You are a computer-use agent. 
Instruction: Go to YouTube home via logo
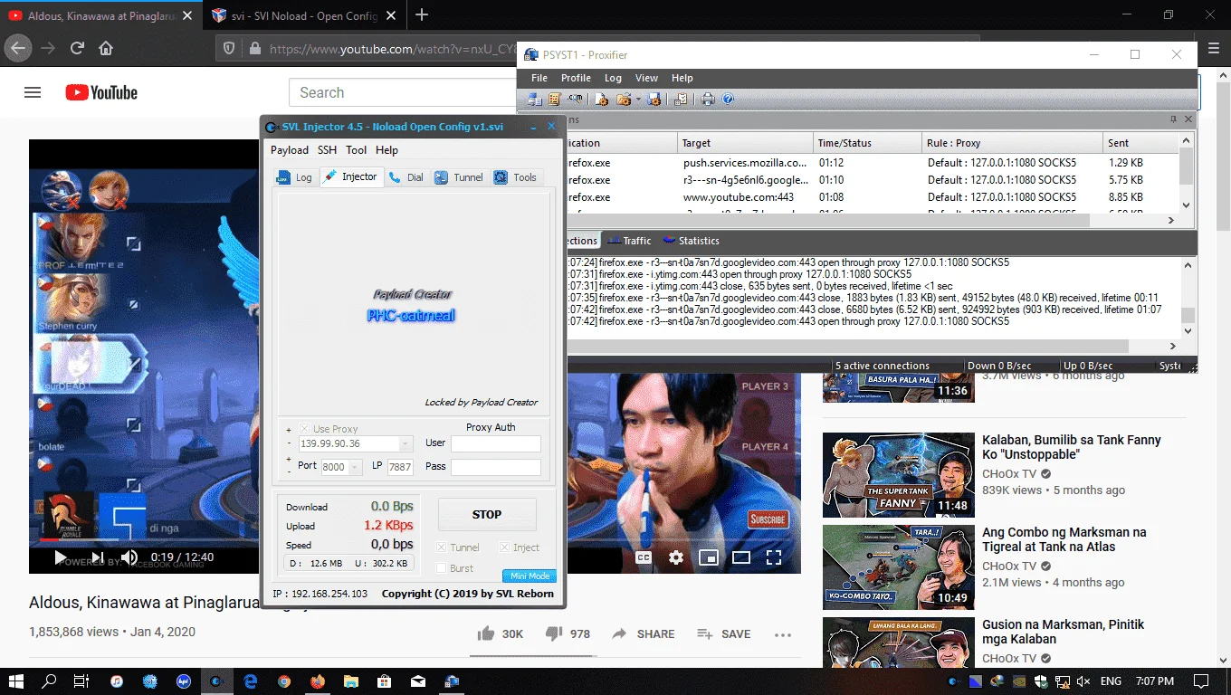pyautogui.click(x=101, y=92)
